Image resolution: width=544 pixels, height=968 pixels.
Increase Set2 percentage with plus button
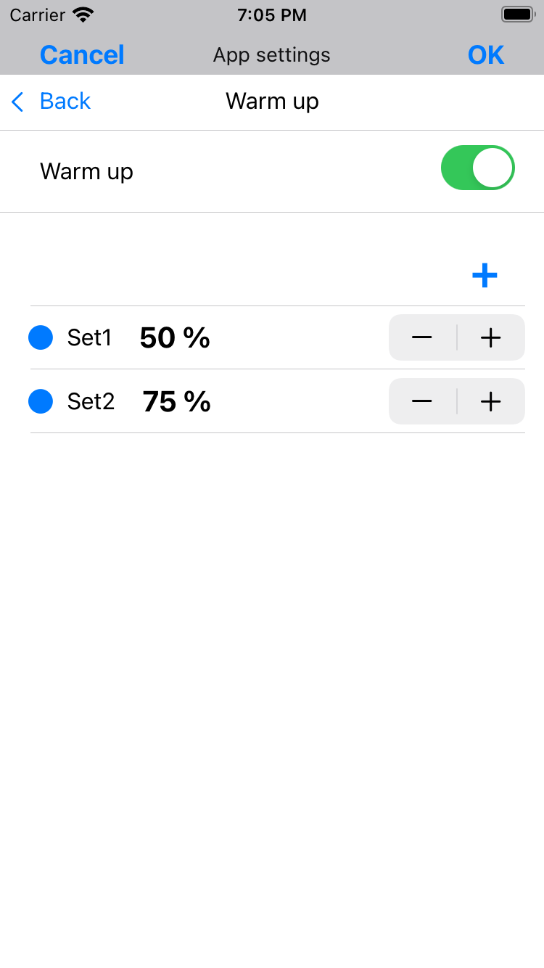[491, 401]
